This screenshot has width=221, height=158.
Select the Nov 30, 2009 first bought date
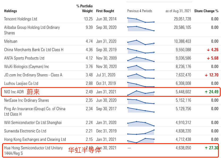click(x=107, y=58)
